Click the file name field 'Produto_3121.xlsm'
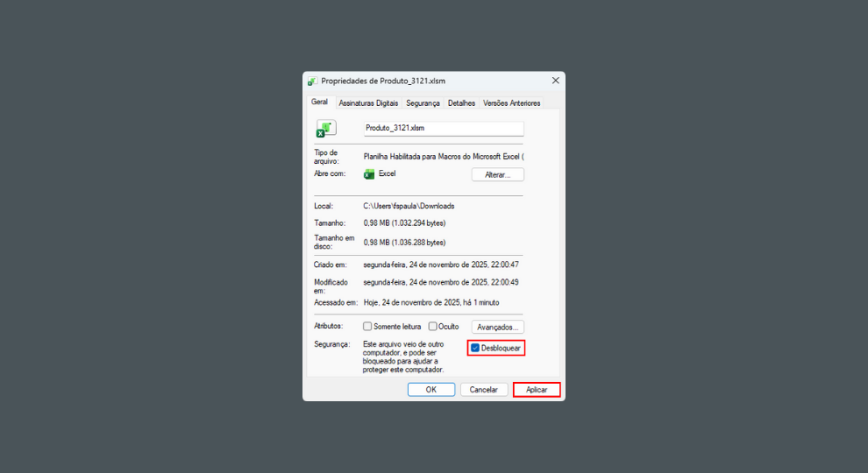 (x=443, y=129)
